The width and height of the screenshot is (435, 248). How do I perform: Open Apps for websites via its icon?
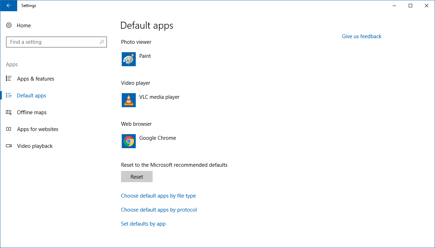click(9, 129)
